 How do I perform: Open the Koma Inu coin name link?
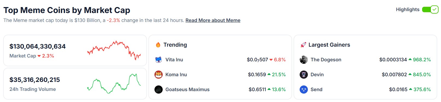[176, 75]
